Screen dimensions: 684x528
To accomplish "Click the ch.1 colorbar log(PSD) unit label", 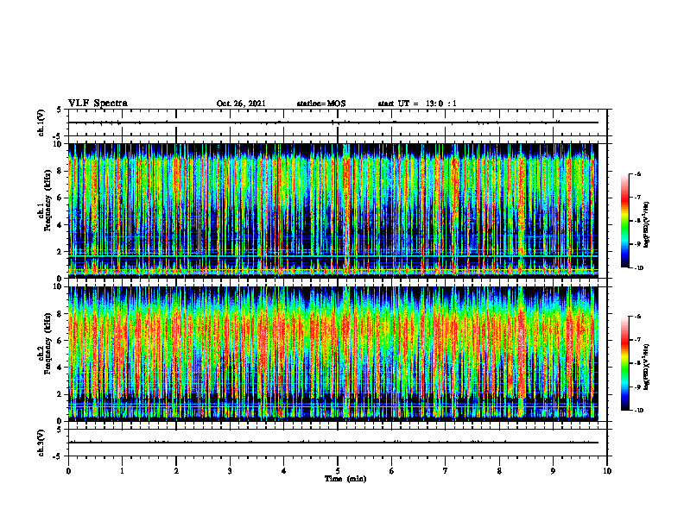I will pos(647,225).
